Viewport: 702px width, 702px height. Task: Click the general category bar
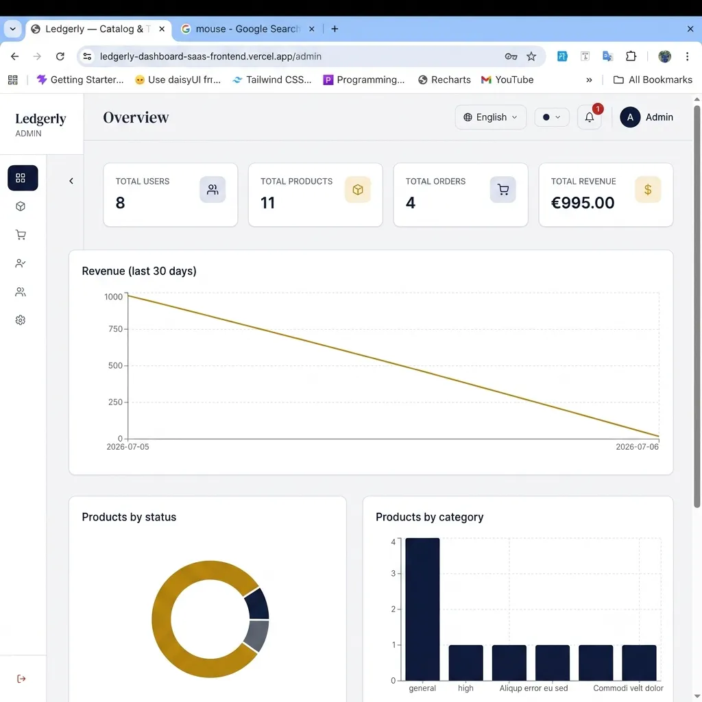pyautogui.click(x=422, y=609)
